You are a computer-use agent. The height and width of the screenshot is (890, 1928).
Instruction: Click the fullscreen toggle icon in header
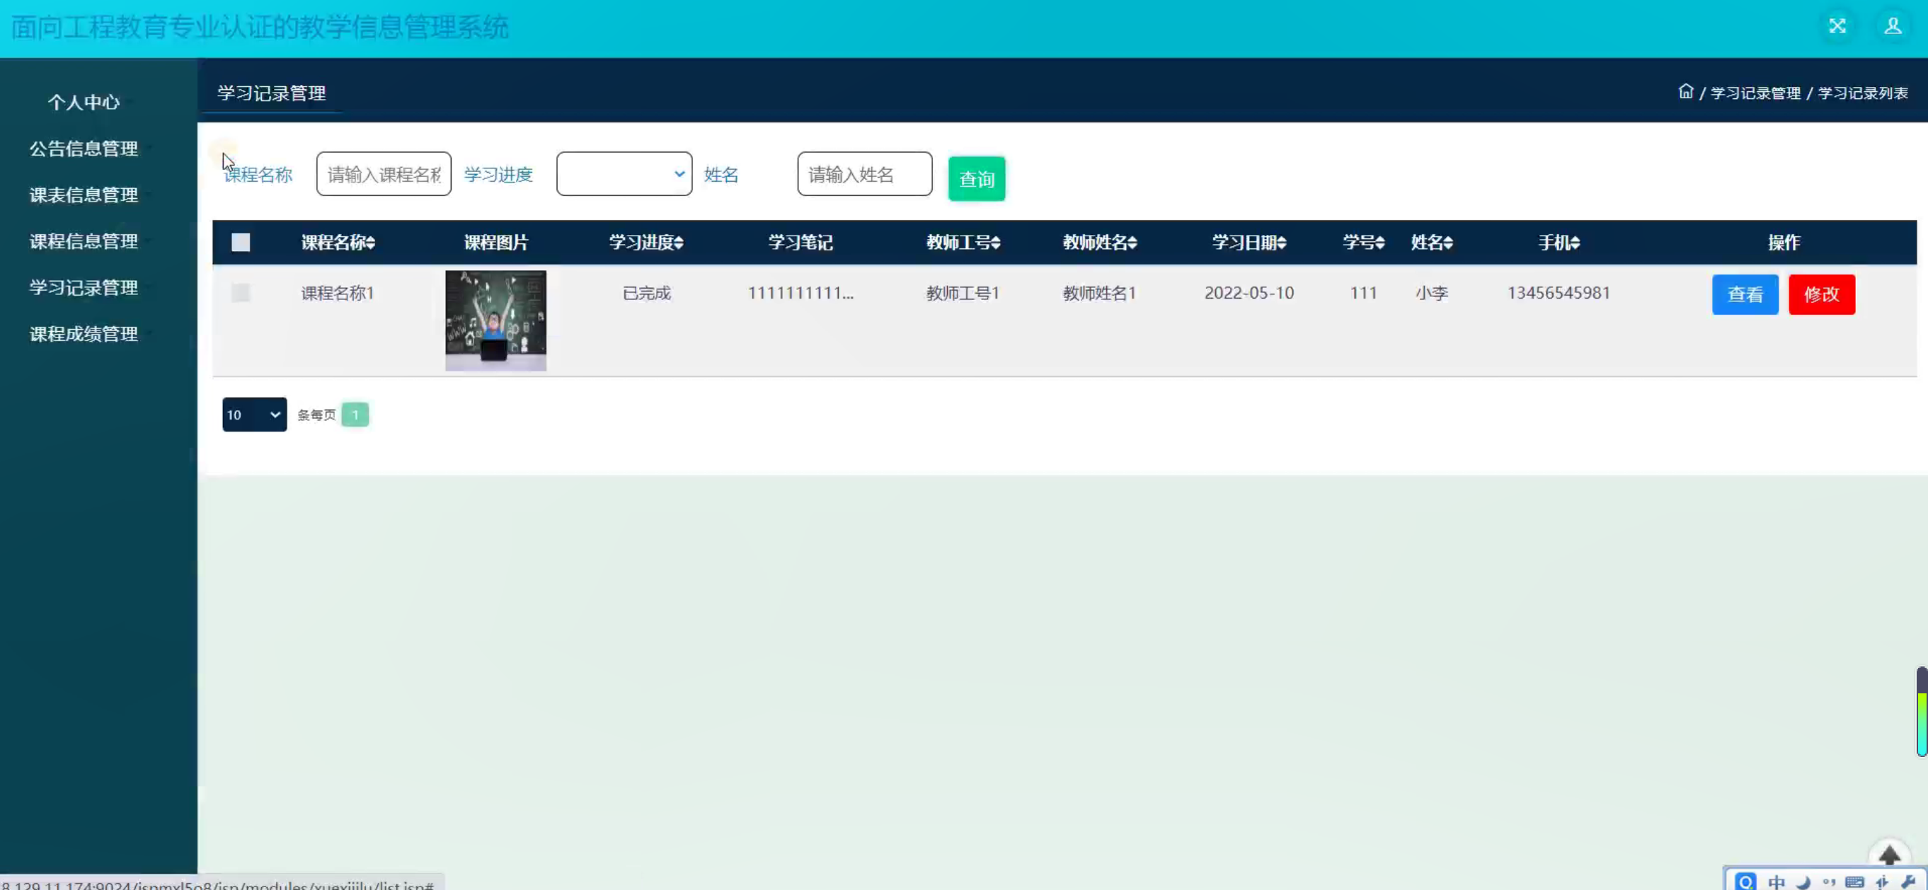[x=1837, y=26]
